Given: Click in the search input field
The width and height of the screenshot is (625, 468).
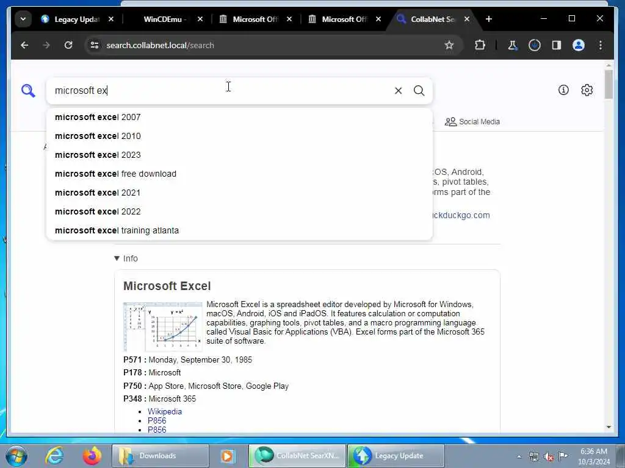Looking at the screenshot, I should click(x=221, y=91).
